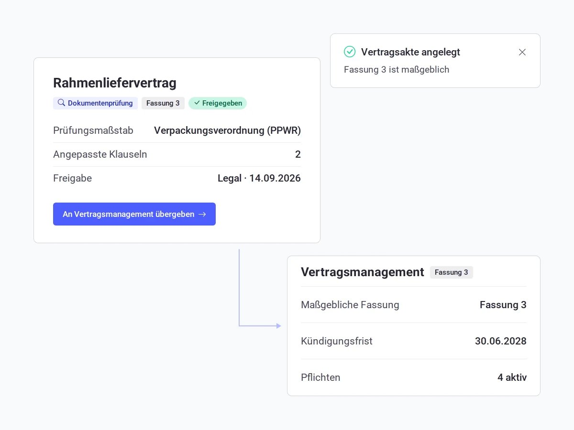This screenshot has height=430, width=574.
Task: Click the Angepasste Klauseln value '2'
Action: point(298,154)
